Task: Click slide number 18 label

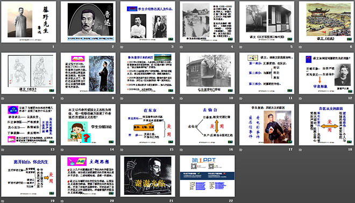Action: [350, 149]
